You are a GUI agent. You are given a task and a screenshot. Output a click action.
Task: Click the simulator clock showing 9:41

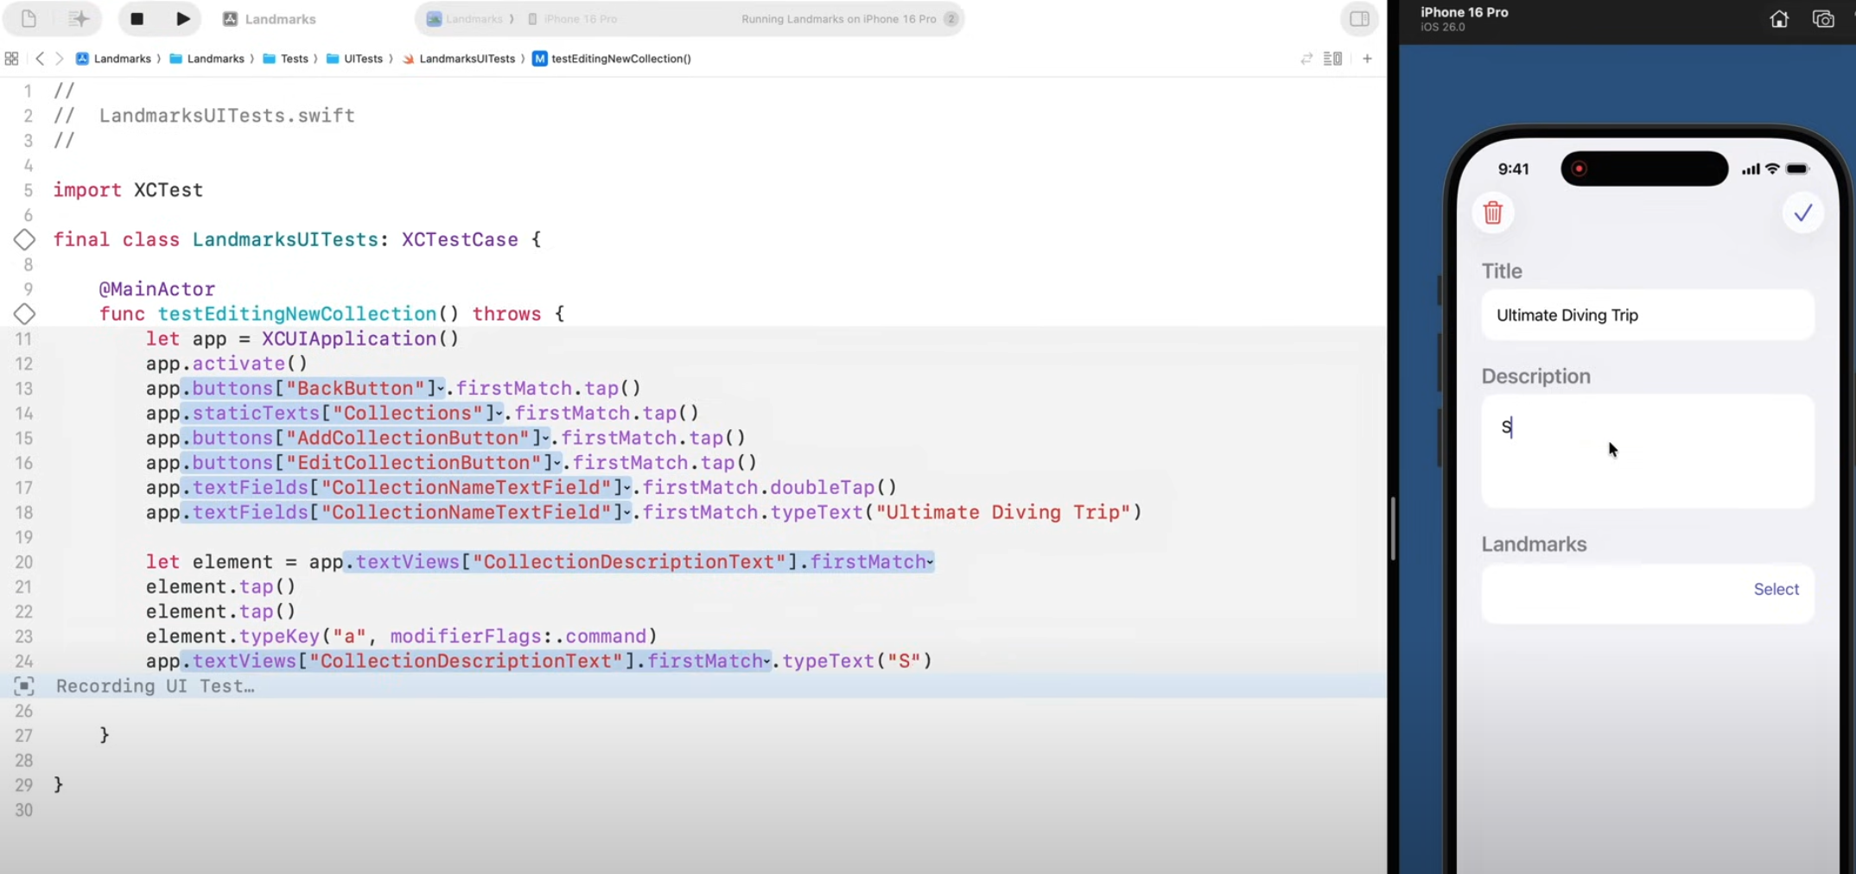pos(1513,169)
